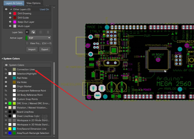Screen dimensions: 194x139
Task: Show Custom Snap Points via eye icon
Action: coord(6,99)
